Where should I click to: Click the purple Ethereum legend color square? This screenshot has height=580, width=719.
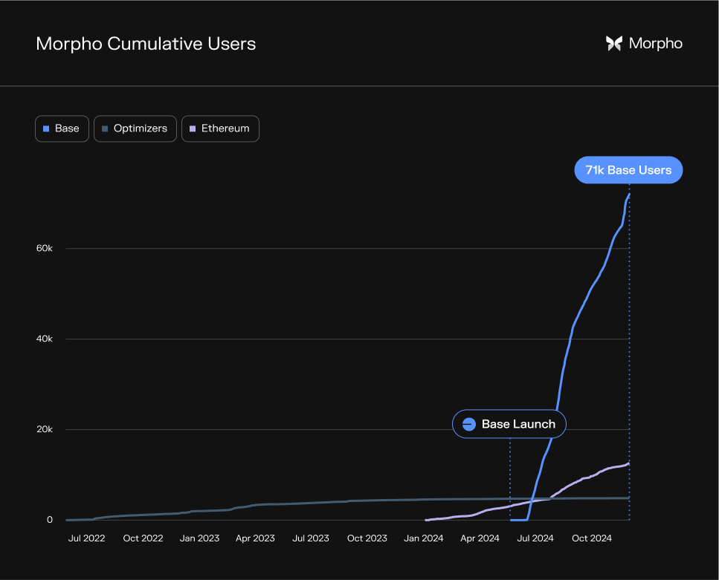click(x=193, y=128)
